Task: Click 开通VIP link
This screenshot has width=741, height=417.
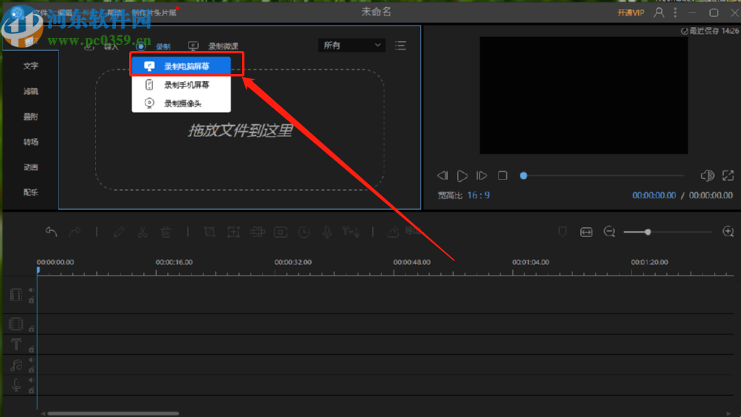Action: tap(630, 12)
